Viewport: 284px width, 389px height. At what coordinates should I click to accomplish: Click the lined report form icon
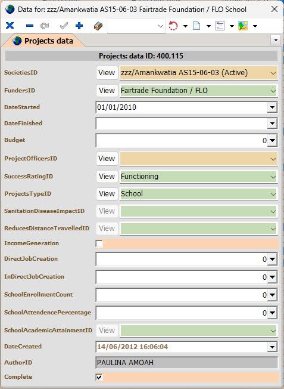click(220, 26)
